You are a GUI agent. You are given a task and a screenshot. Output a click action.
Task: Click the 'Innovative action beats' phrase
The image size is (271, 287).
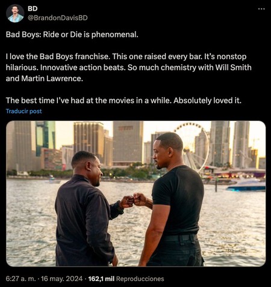83,67
